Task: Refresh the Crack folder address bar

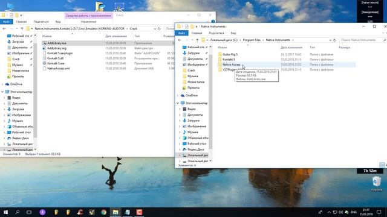Action: click(159, 29)
